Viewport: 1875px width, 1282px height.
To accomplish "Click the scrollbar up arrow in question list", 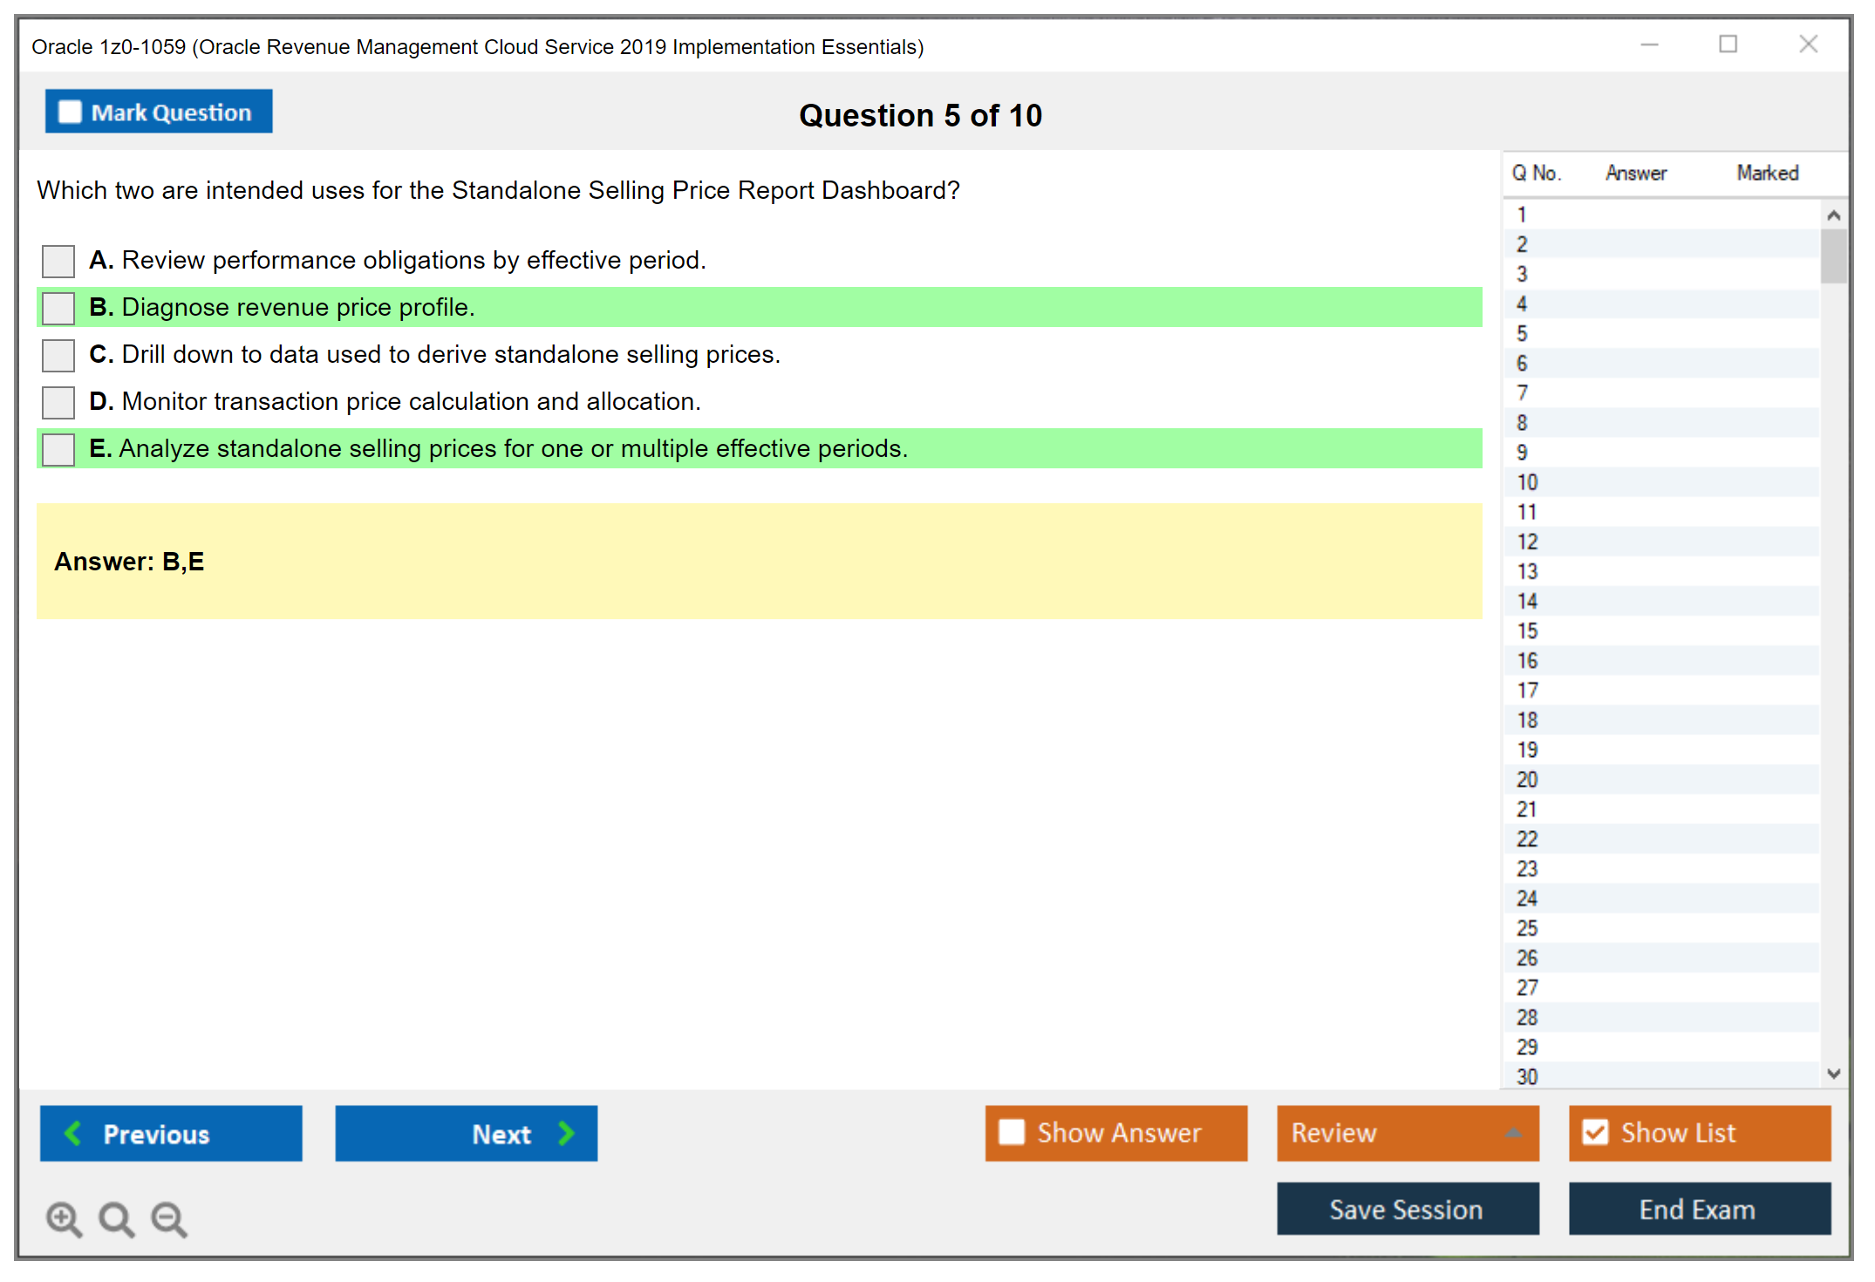I will (x=1835, y=213).
